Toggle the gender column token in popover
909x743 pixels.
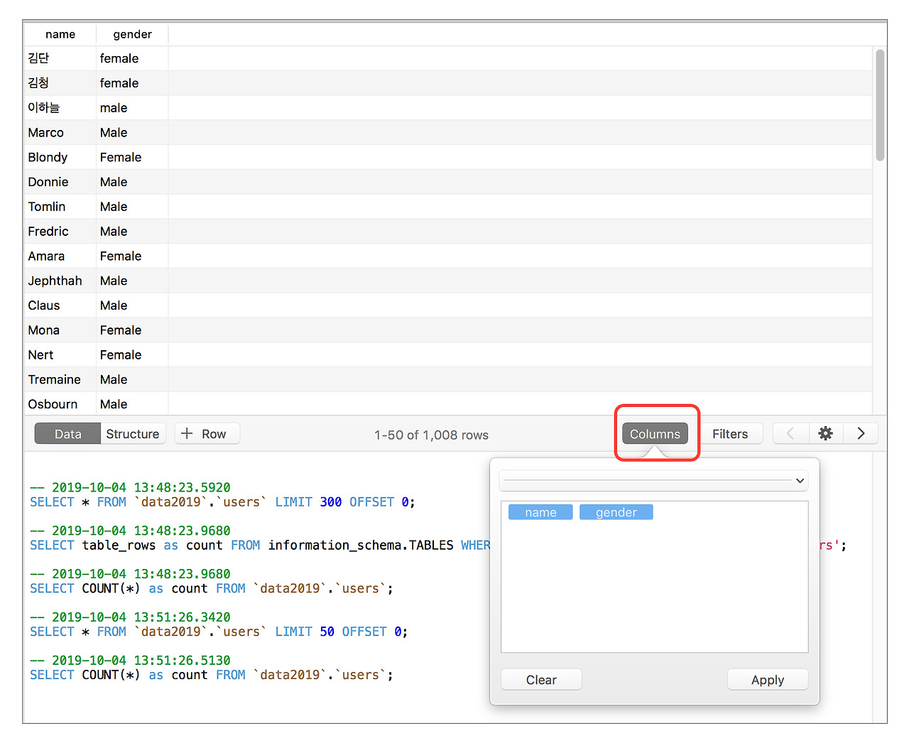pos(616,512)
